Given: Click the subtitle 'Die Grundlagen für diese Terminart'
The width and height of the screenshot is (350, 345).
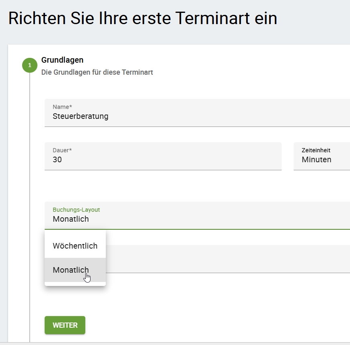Looking at the screenshot, I should coord(97,73).
